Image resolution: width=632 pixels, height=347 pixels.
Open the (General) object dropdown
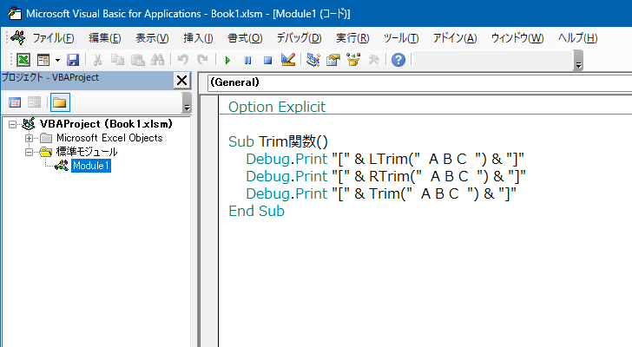419,82
